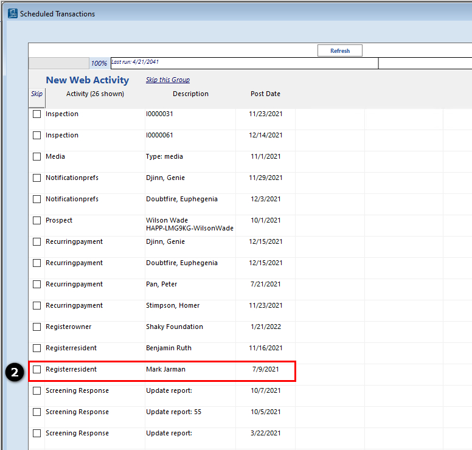
Task: Click the Post Date column header
Action: click(265, 94)
